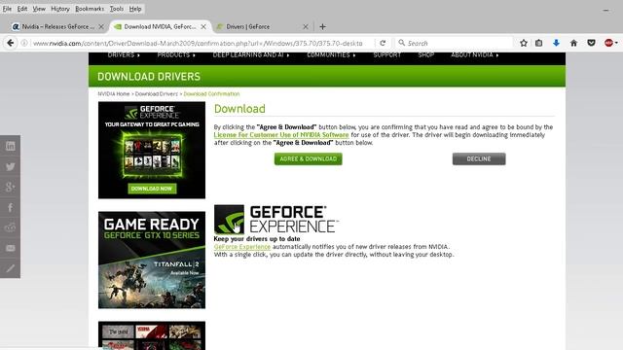Expand the DRIVERS navigation dropdown

[124, 55]
